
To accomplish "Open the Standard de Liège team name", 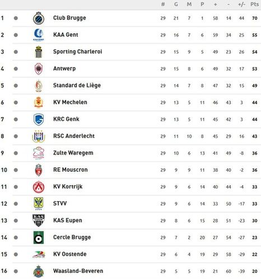I will 77,86.
